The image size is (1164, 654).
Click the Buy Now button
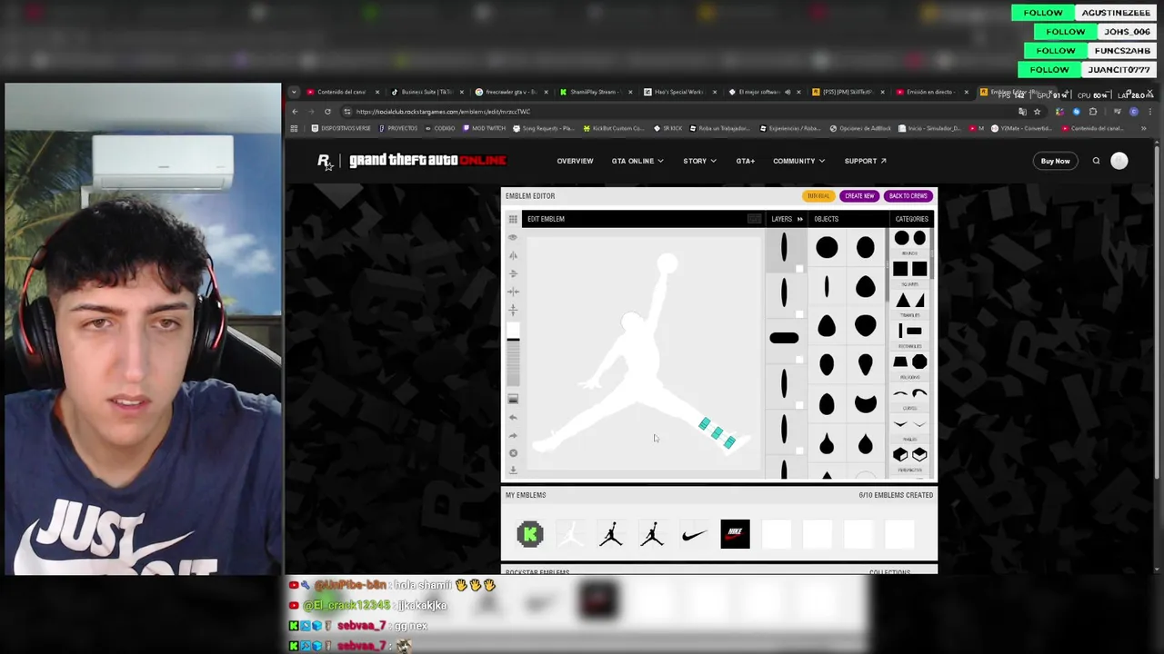[x=1055, y=161]
